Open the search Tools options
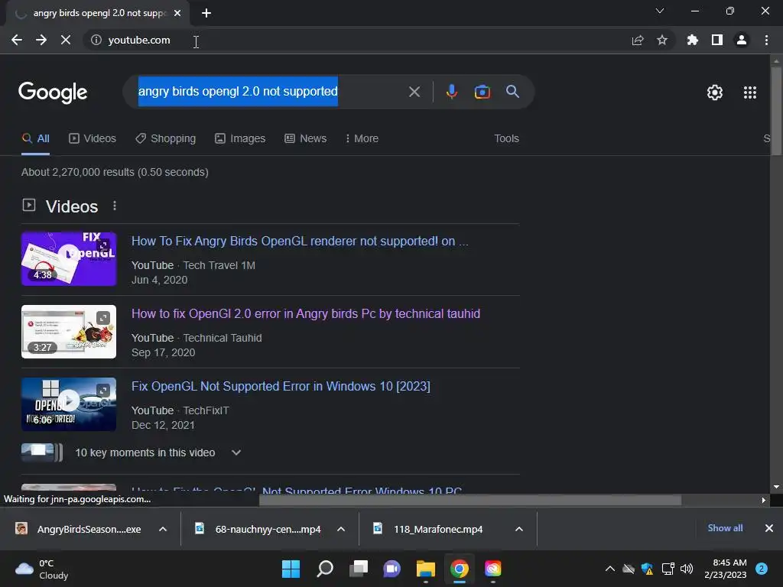This screenshot has height=587, width=783. (506, 138)
